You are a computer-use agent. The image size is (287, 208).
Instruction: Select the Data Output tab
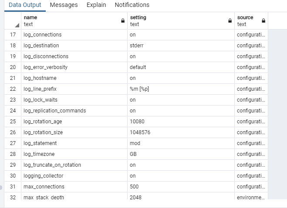click(x=25, y=5)
